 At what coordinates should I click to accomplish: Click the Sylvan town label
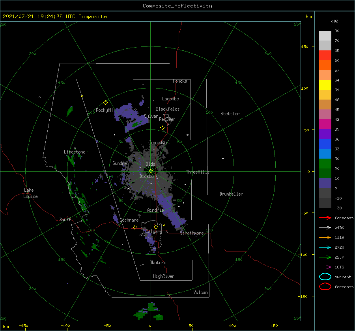tap(151, 116)
